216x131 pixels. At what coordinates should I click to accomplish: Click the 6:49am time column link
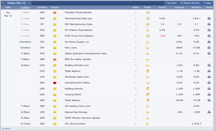25,7
